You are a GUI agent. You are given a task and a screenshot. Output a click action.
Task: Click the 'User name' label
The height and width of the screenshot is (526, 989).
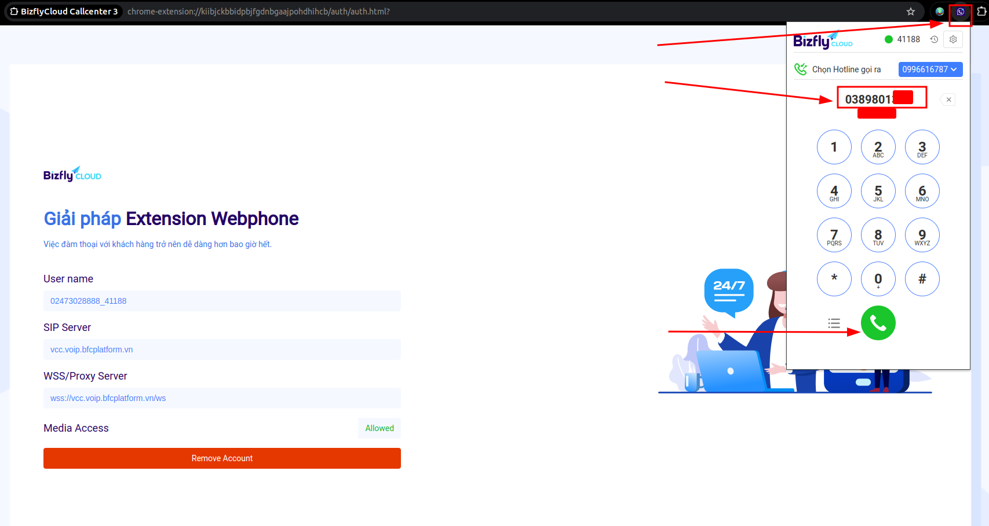(x=68, y=279)
